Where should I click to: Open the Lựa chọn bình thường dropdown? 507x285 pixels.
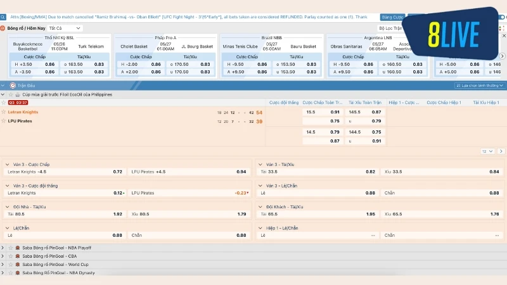pos(479,85)
